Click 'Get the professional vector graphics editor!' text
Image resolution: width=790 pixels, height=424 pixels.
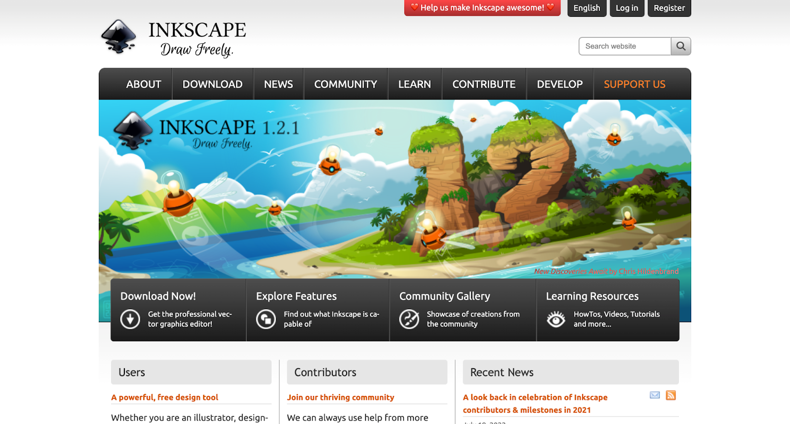[190, 319]
